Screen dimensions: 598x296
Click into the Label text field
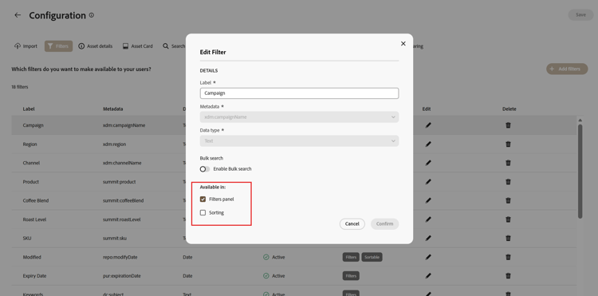tap(299, 93)
